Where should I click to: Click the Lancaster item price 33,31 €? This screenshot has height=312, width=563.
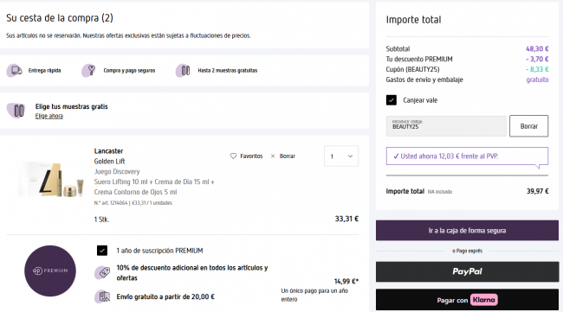pos(346,219)
